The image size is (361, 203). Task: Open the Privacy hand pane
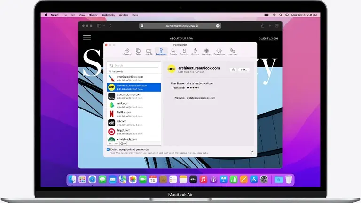pyautogui.click(x=195, y=52)
